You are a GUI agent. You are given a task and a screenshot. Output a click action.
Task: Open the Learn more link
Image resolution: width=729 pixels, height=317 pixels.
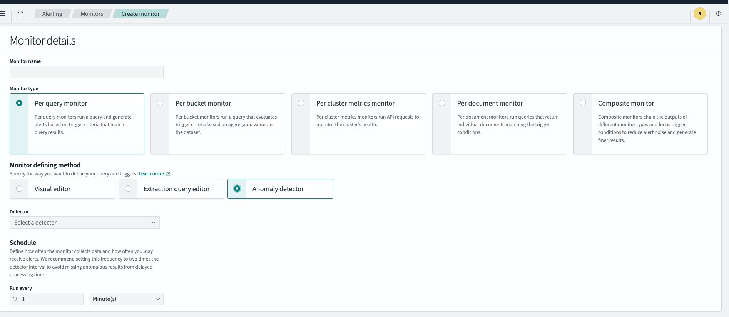tap(151, 174)
